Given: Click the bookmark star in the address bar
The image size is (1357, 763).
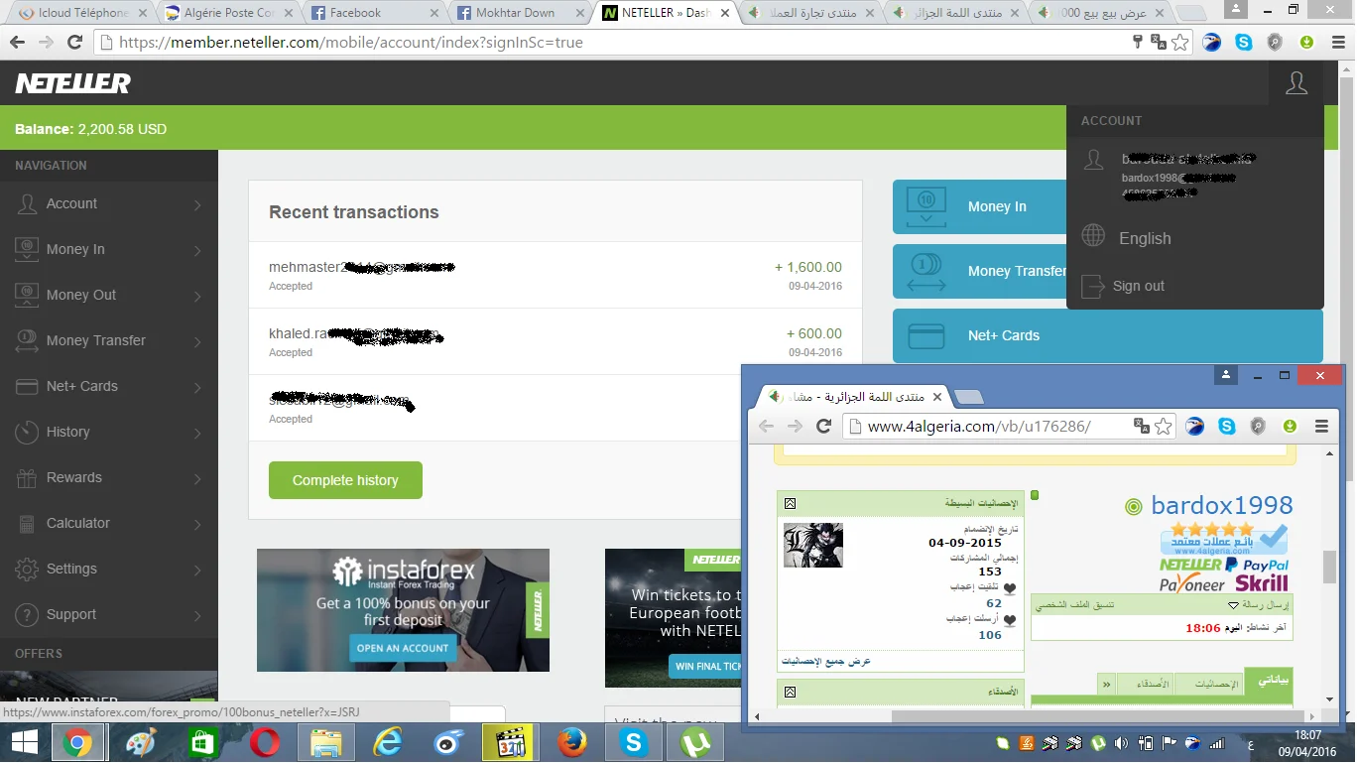Looking at the screenshot, I should [1179, 43].
